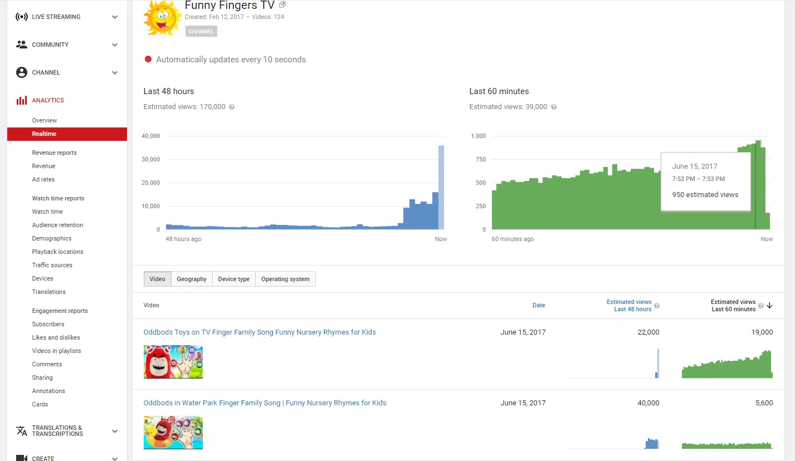Switch to the Operating system tab
This screenshot has width=795, height=461.
pos(285,279)
